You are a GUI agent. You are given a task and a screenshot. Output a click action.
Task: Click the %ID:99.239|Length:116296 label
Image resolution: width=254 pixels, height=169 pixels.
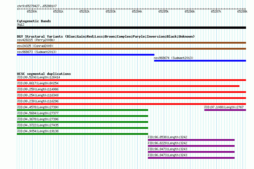38,101
